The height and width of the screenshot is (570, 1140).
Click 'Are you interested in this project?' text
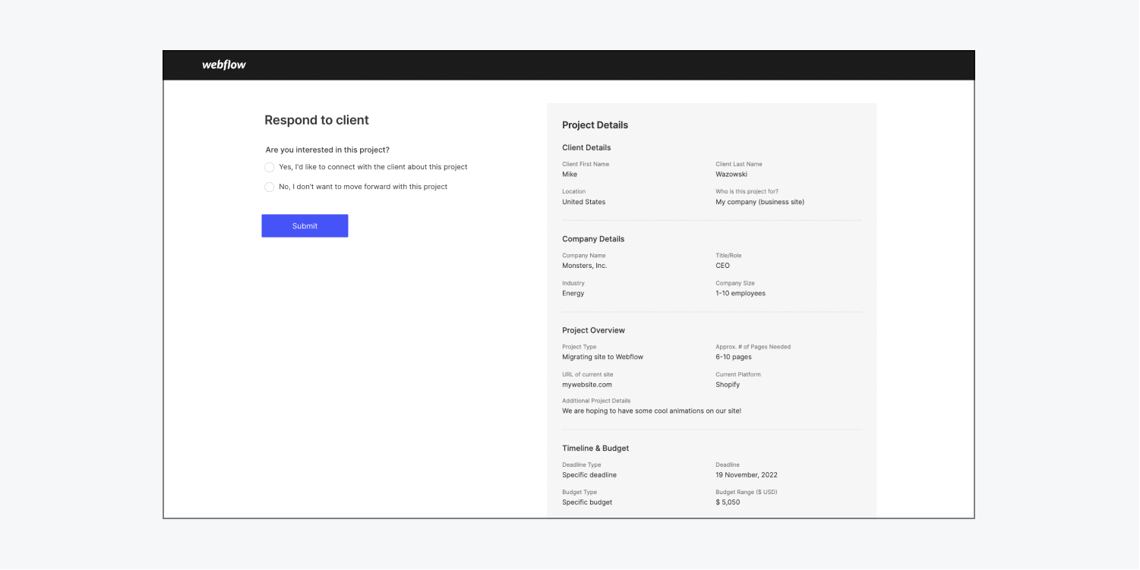click(x=327, y=150)
